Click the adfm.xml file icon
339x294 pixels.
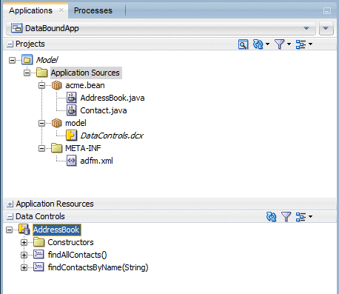tap(72, 161)
